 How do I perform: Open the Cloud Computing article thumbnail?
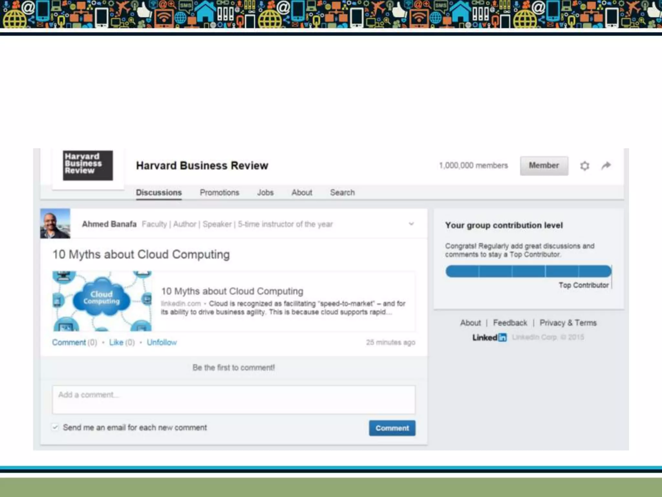tap(102, 301)
